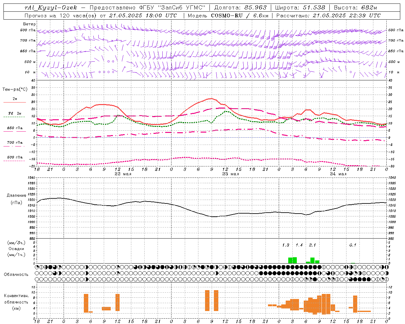
Task: Click the 850 гПа wind level label on right
Action: pyautogui.click(x=396, y=51)
